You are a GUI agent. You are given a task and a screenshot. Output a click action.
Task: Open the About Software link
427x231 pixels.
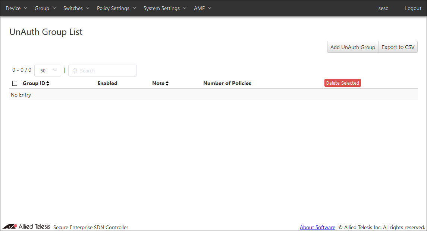317,227
